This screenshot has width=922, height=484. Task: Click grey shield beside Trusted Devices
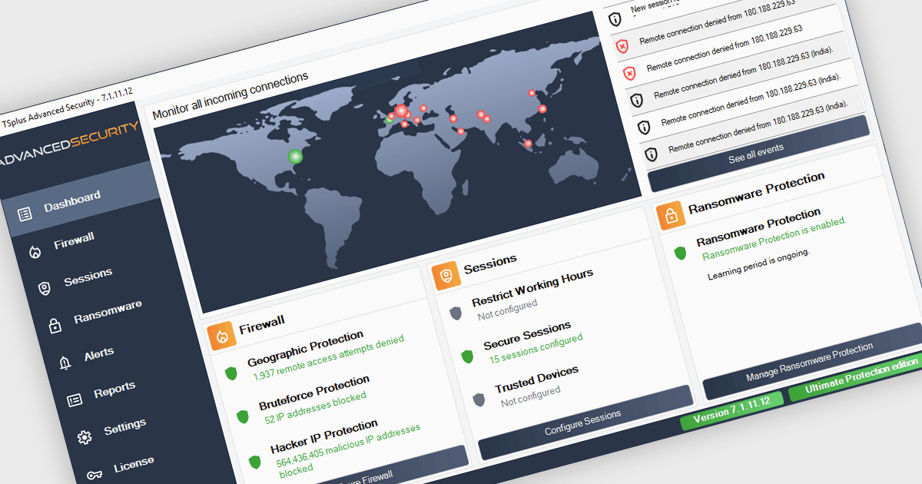tap(479, 400)
